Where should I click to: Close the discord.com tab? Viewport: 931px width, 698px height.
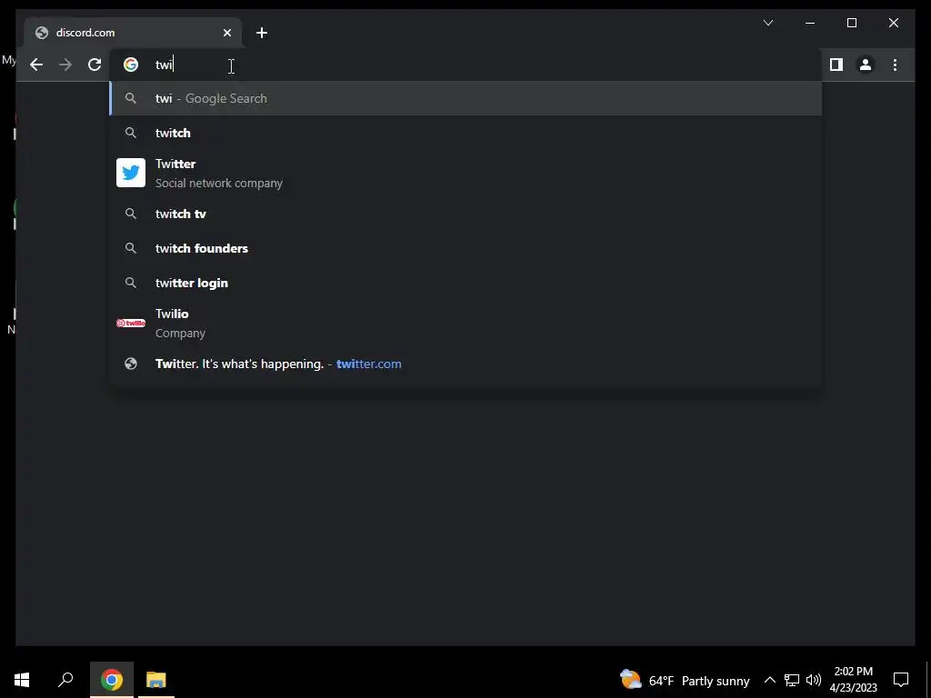[226, 33]
